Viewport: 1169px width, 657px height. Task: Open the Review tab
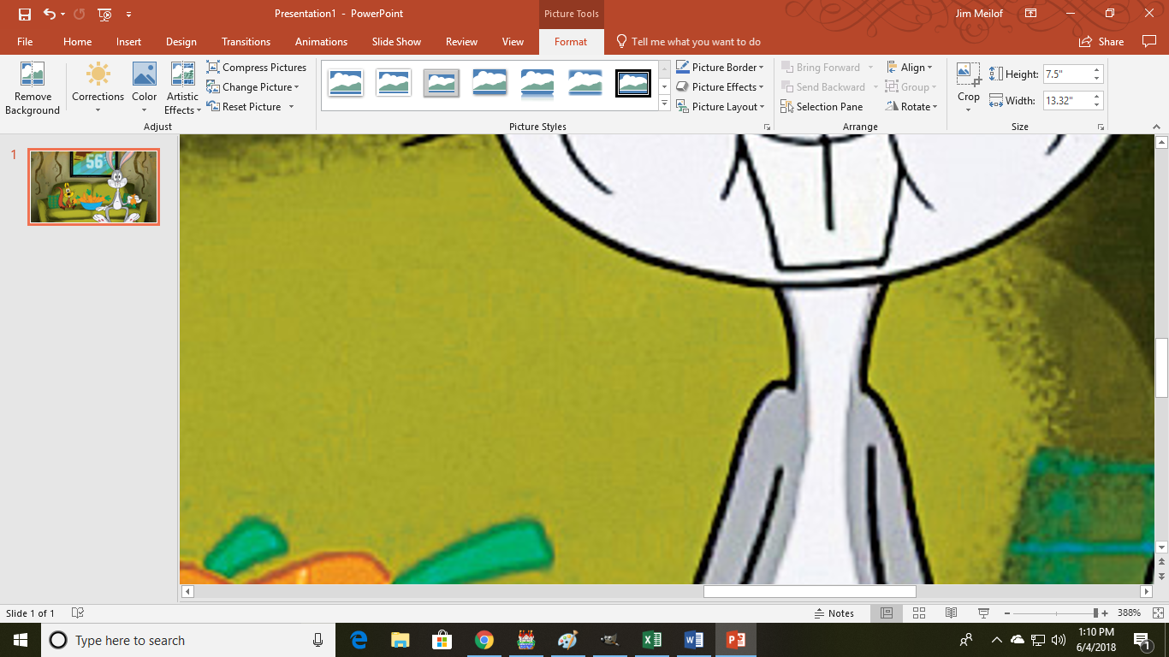[x=461, y=41]
